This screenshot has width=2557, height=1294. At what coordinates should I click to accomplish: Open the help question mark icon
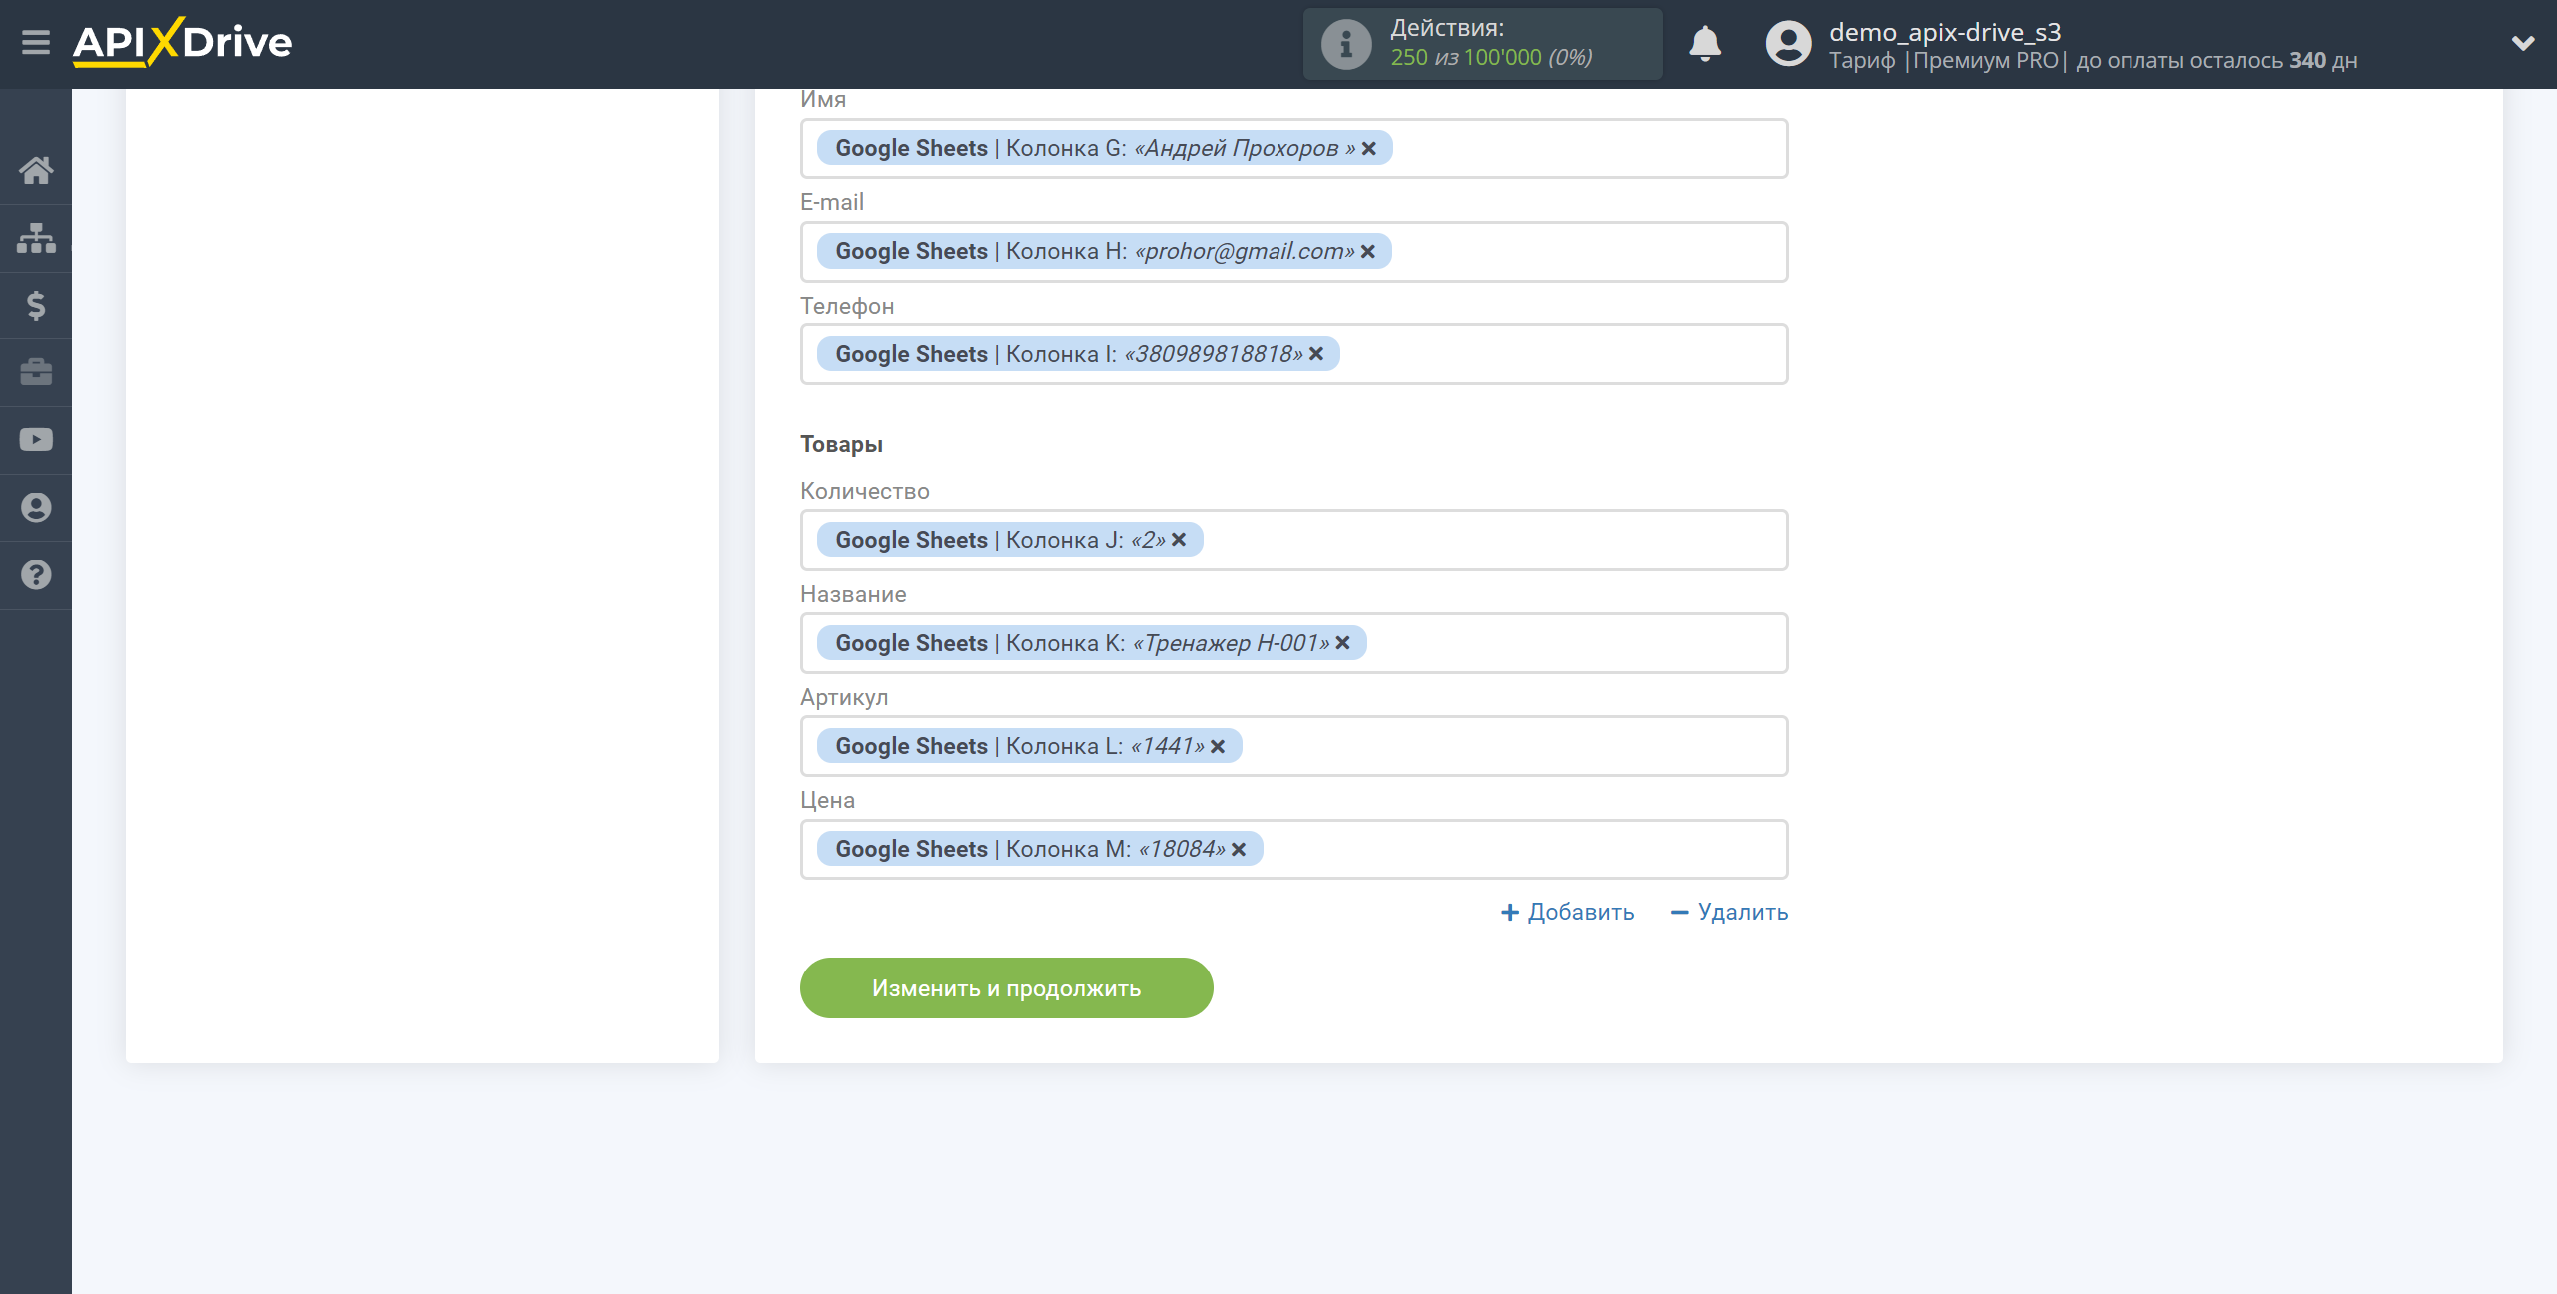[36, 575]
